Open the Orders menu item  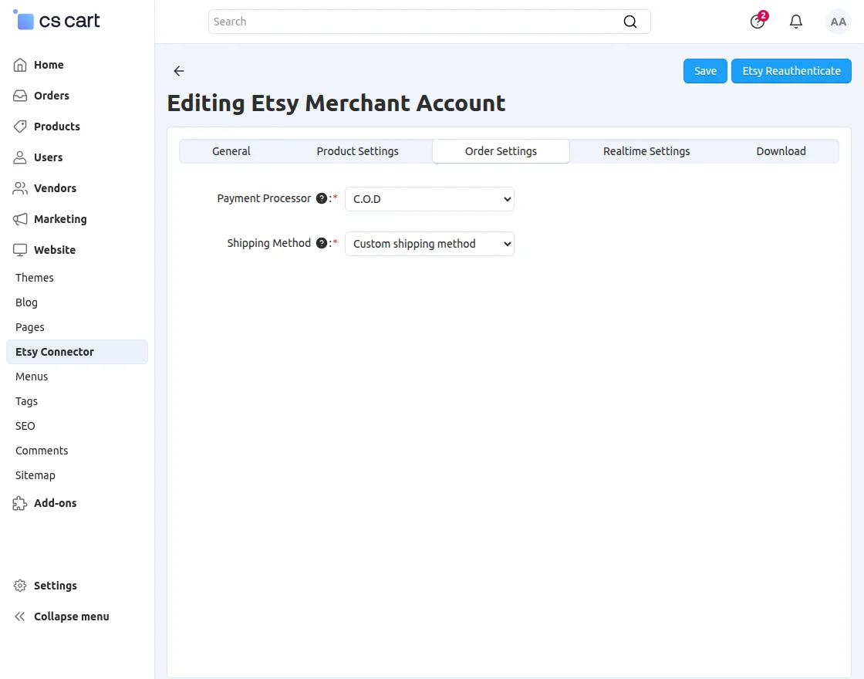pos(51,96)
